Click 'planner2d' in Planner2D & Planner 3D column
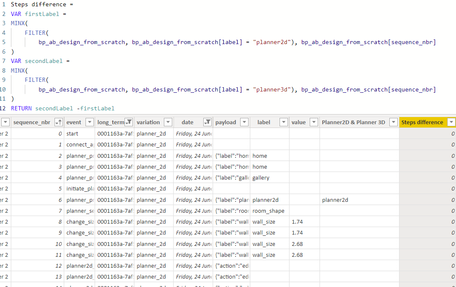Viewport: 456px width, 287px height. (x=359, y=200)
